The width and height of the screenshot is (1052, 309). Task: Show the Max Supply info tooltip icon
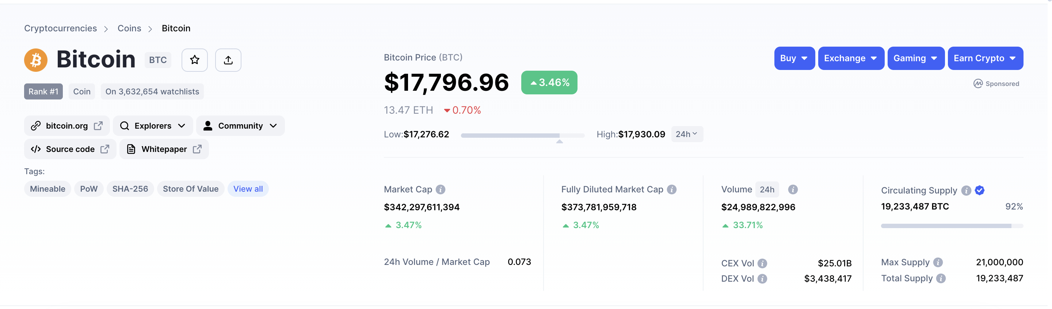point(938,262)
